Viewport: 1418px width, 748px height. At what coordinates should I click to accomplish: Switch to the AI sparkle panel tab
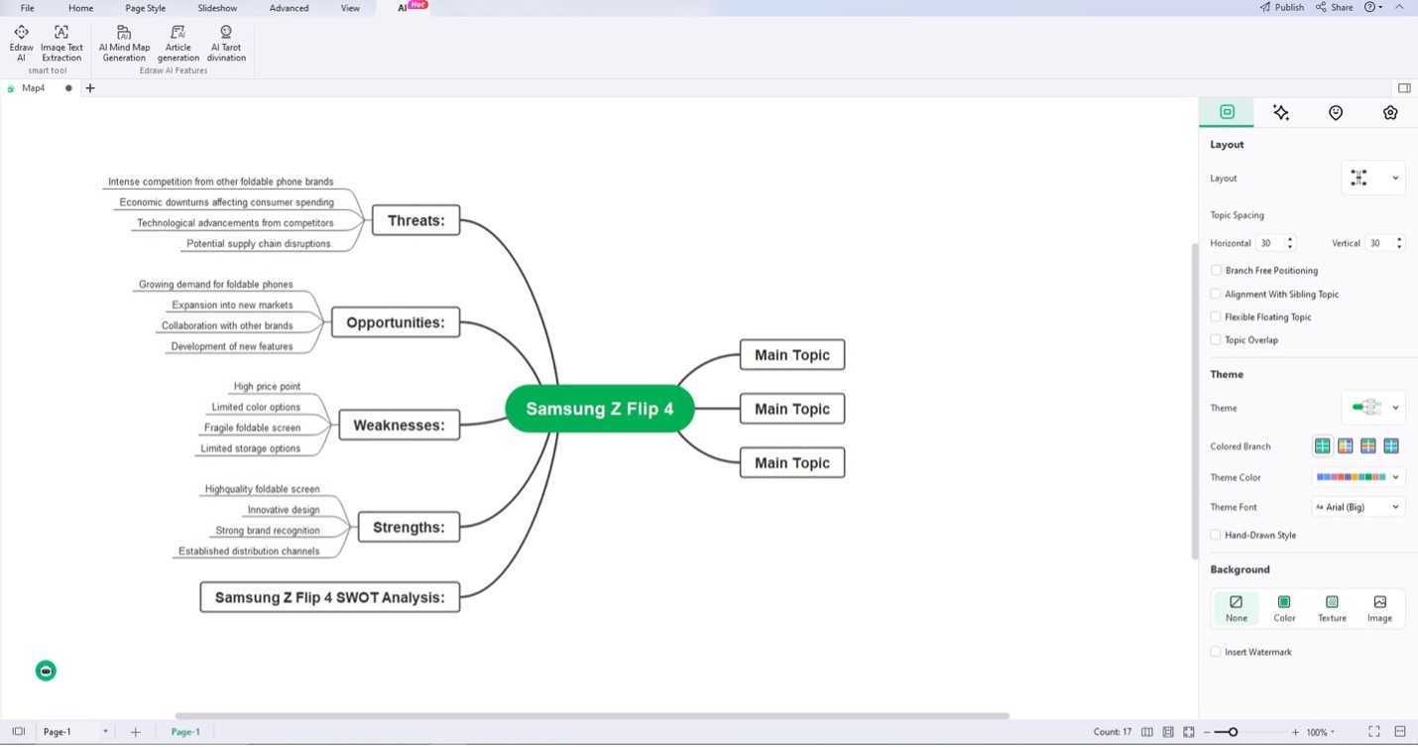pos(1281,113)
